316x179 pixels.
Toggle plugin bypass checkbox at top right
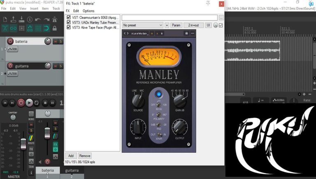(221, 25)
